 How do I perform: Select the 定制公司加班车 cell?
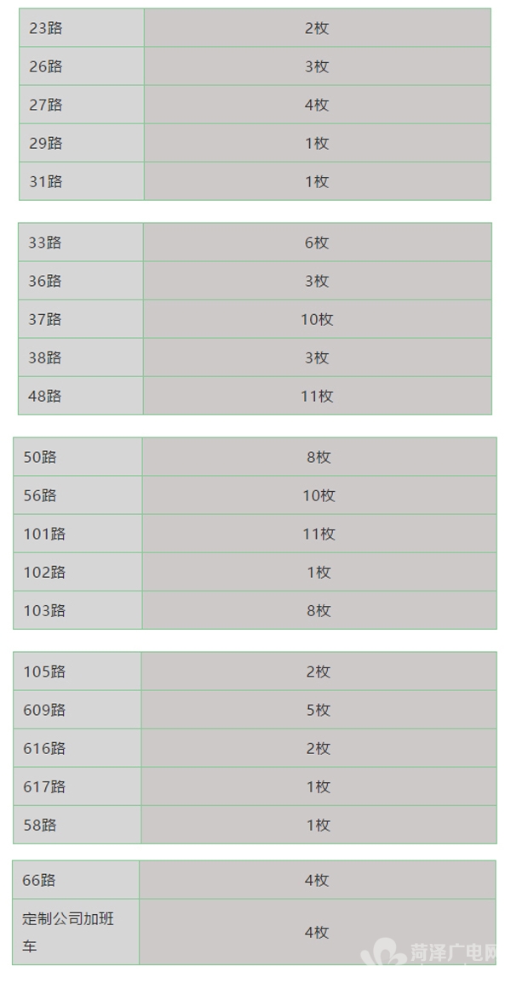pos(68,932)
